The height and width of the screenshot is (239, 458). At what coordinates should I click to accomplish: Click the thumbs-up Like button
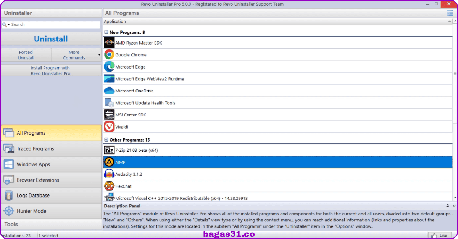coord(440,235)
